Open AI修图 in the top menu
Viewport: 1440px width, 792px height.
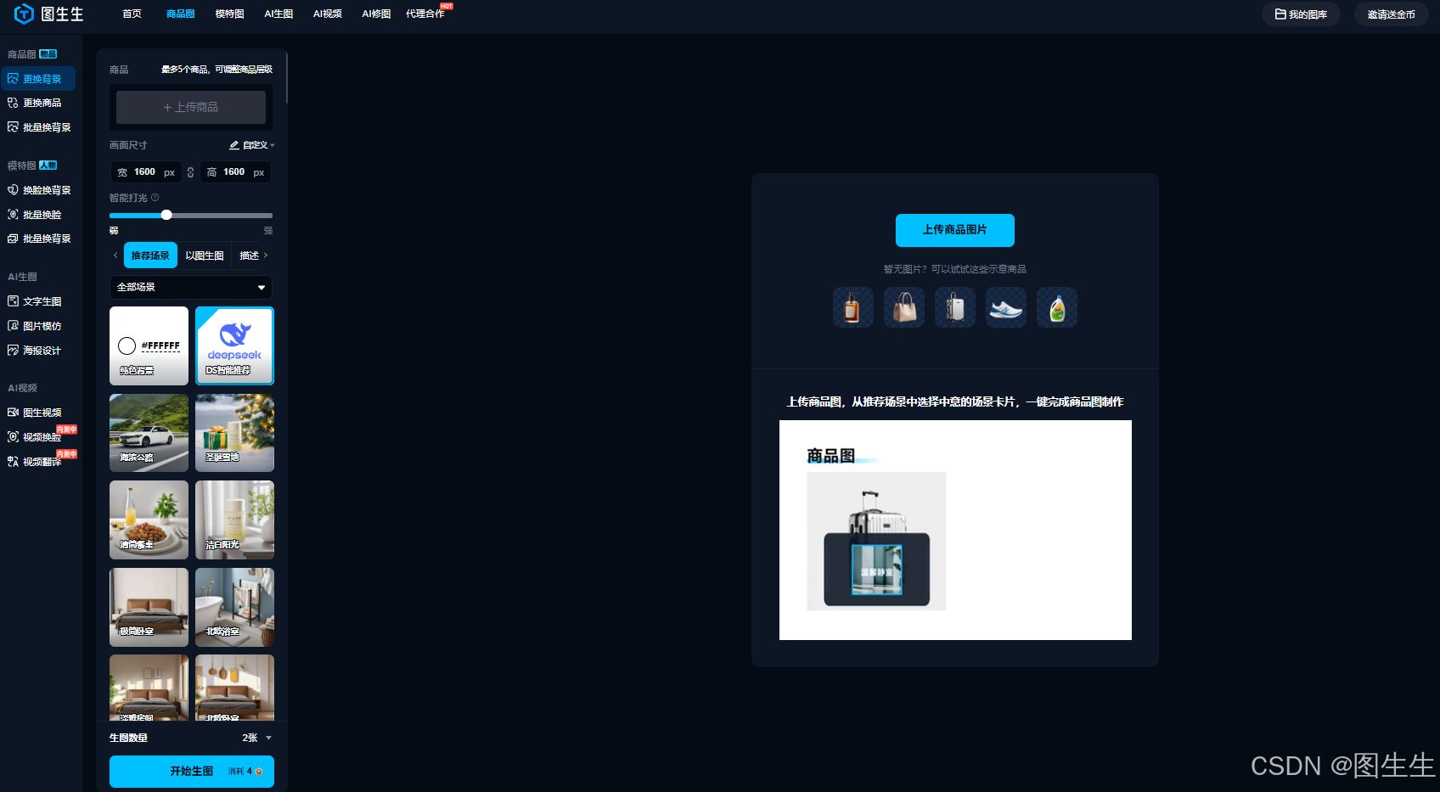(x=376, y=14)
